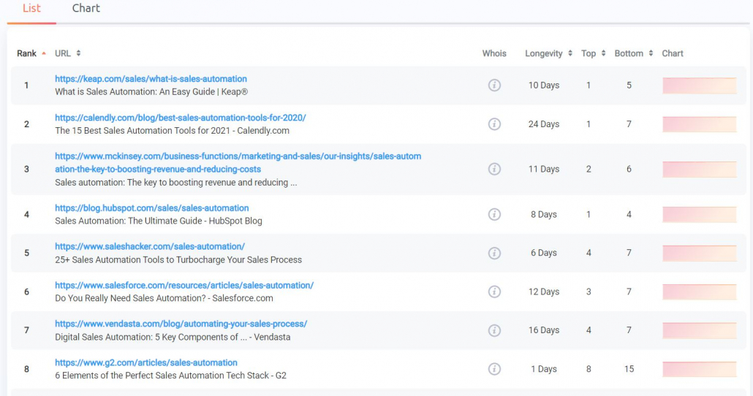Sort table by Bottom column
753x396 pixels.
click(633, 53)
